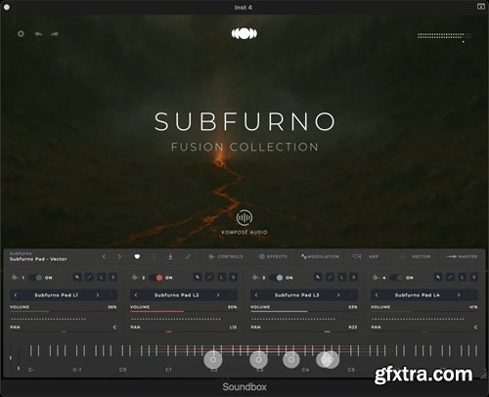Toggle the L button on layer 2

tap(222, 278)
